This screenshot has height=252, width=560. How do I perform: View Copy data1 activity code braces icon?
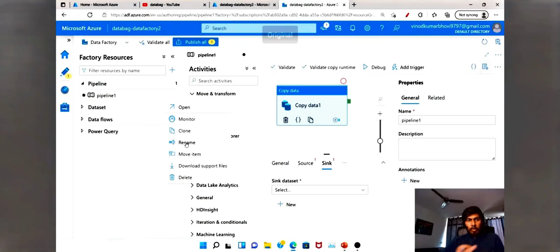298,120
